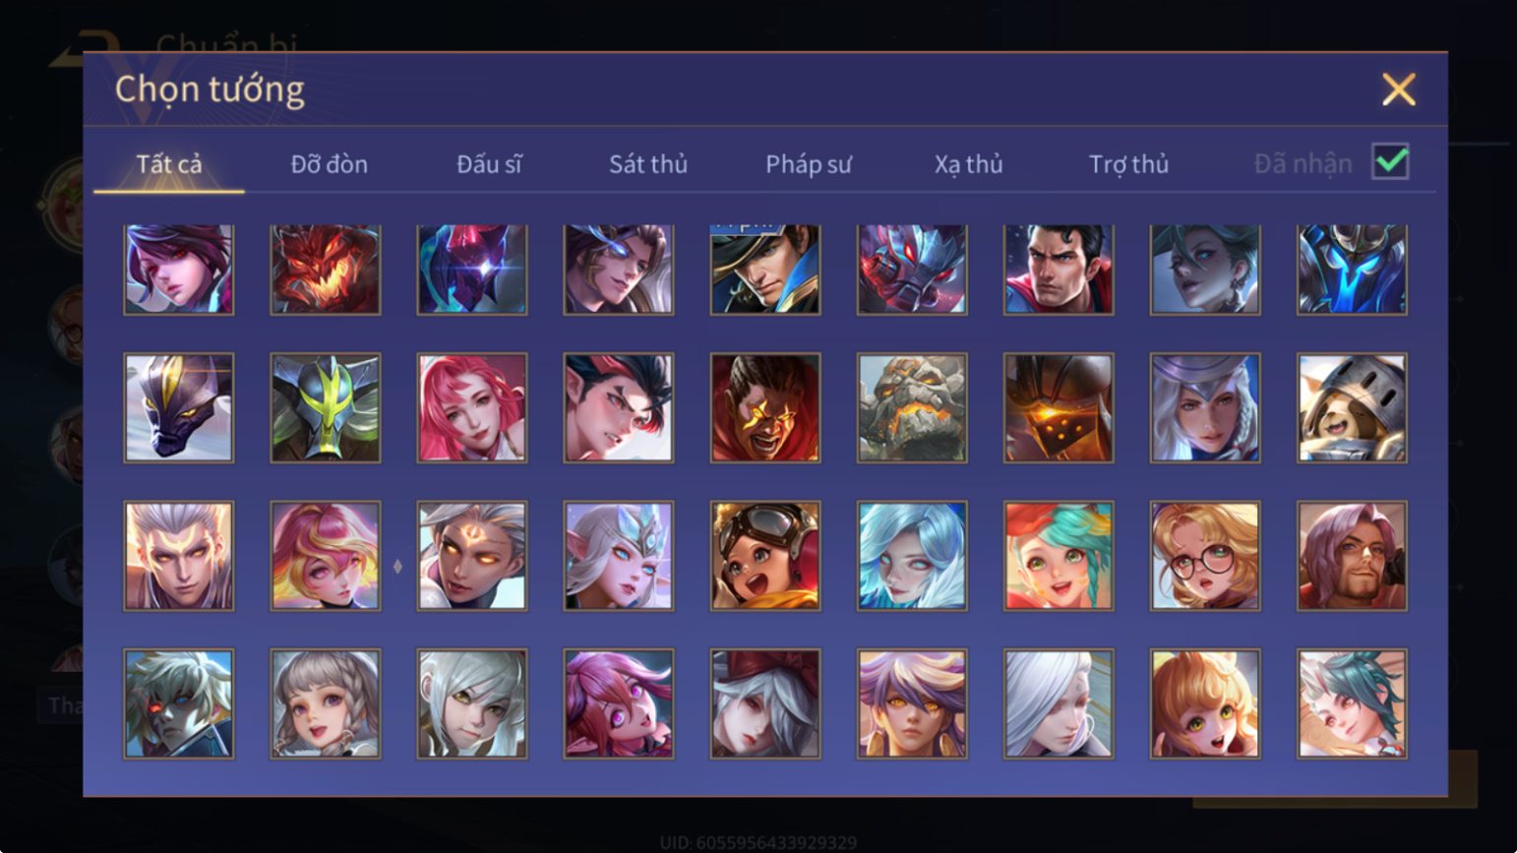1517x853 pixels.
Task: Pick the black panther masked hero
Action: click(178, 407)
